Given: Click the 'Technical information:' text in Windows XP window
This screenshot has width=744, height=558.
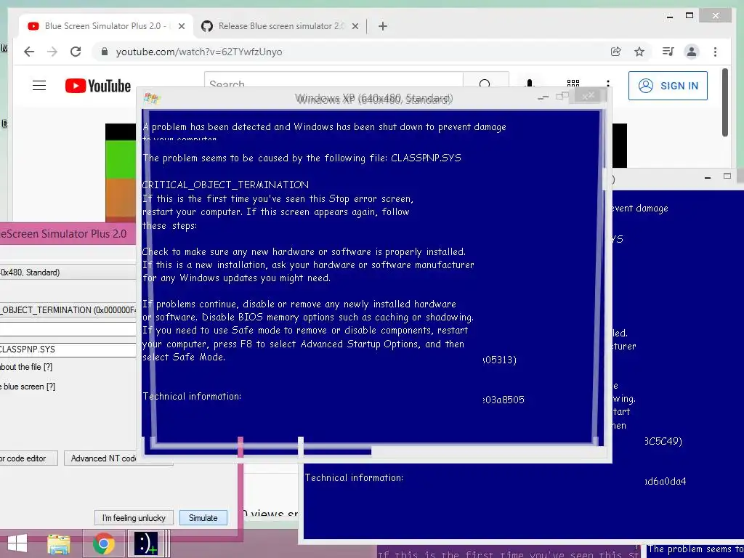Looking at the screenshot, I should (192, 396).
